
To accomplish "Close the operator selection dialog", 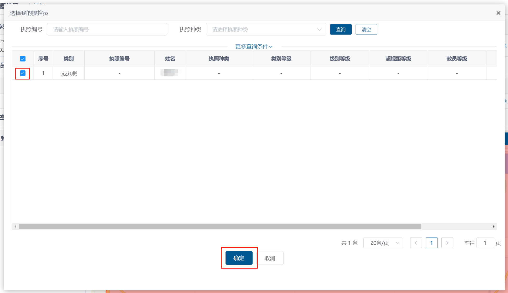I will 498,13.
